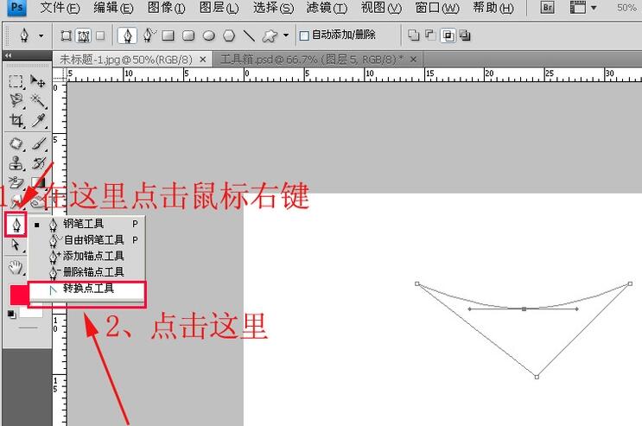The height and width of the screenshot is (426, 642).
Task: Open Pen tool preset picker dropdown
Action: click(41, 35)
